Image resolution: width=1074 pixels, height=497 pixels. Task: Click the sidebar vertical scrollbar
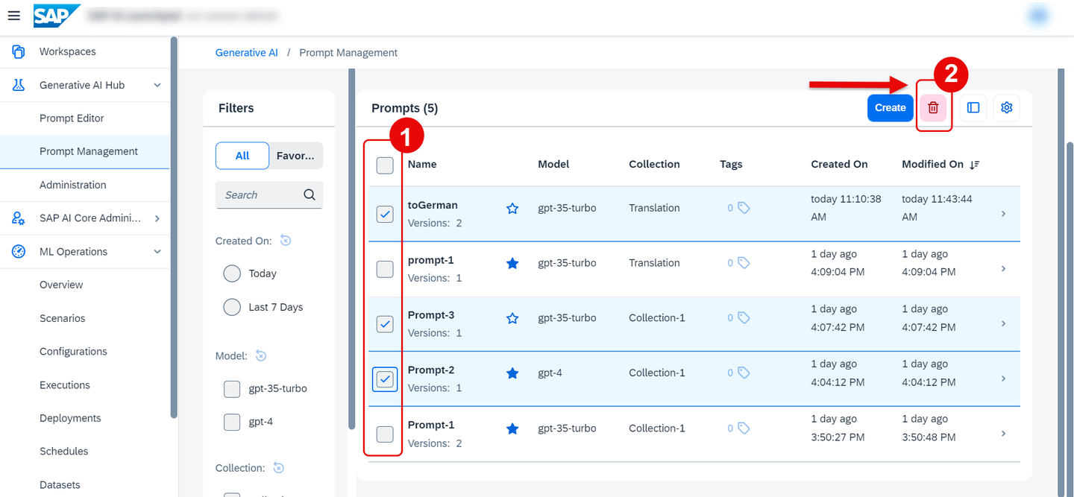tap(174, 227)
